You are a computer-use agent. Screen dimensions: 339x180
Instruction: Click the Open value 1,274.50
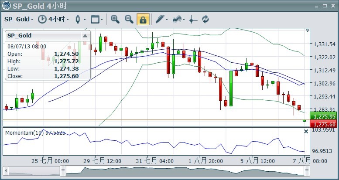click(x=66, y=54)
